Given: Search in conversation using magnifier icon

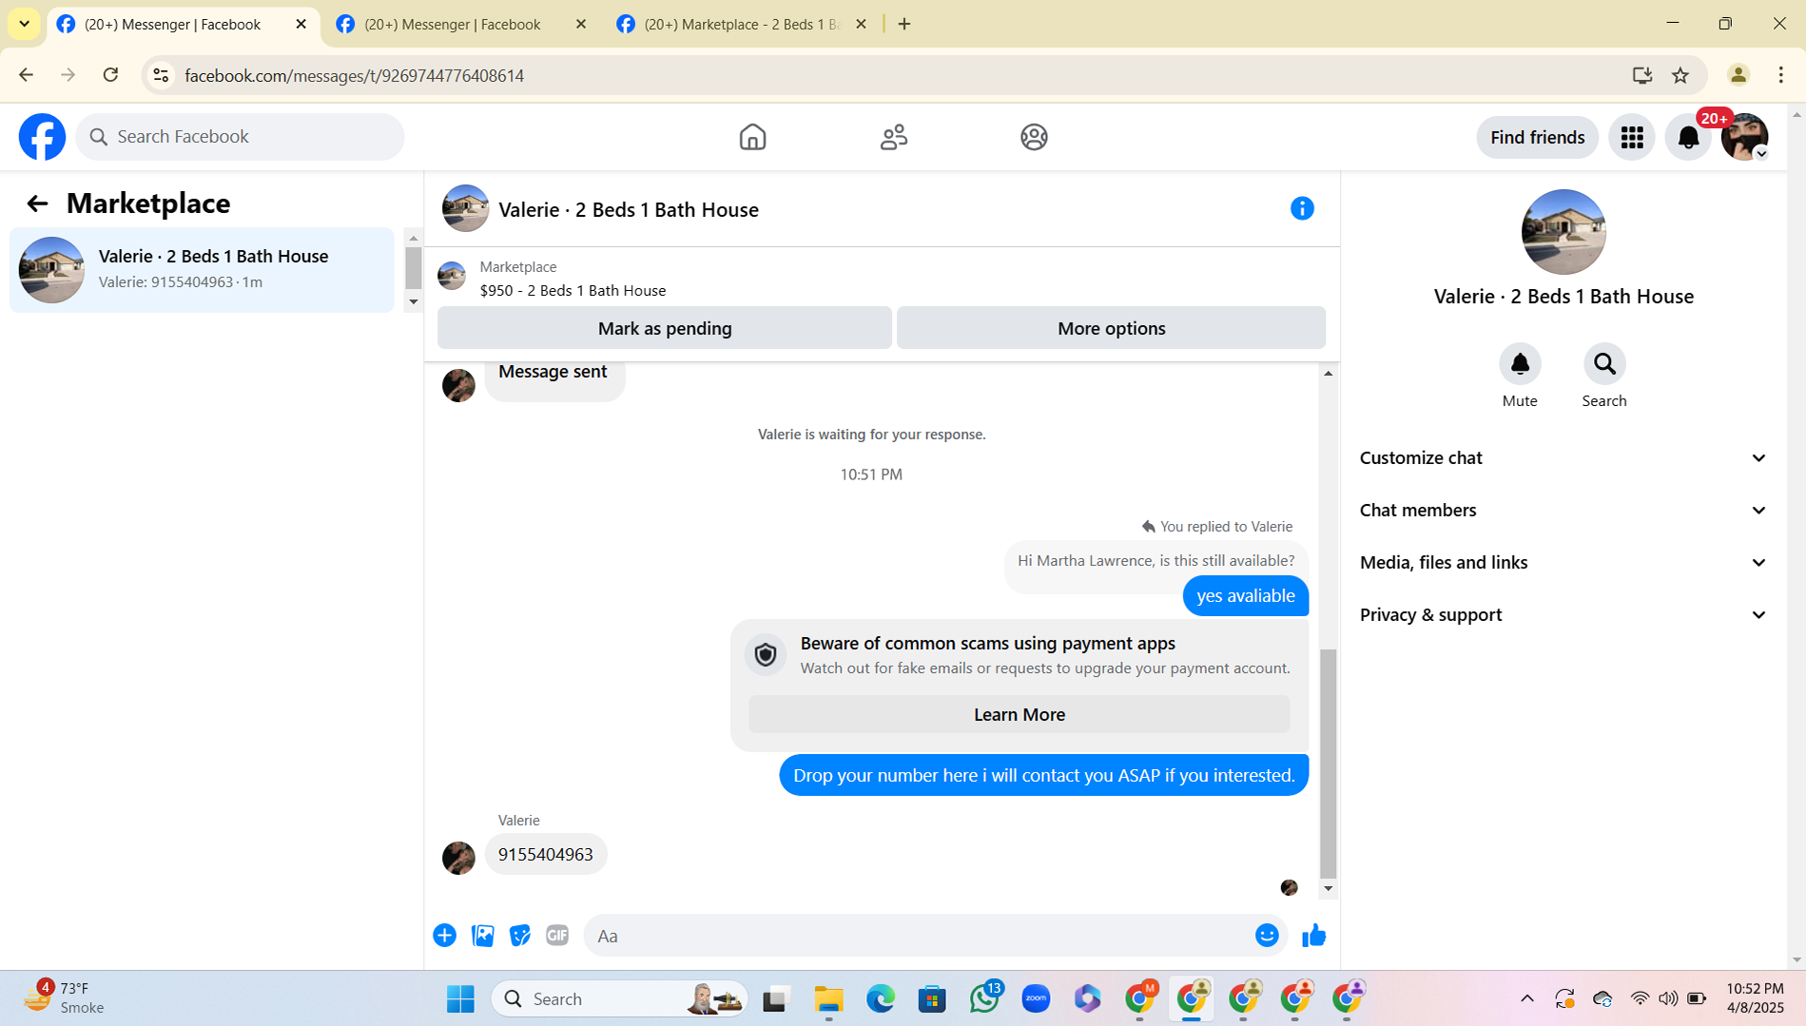Looking at the screenshot, I should click(x=1604, y=364).
